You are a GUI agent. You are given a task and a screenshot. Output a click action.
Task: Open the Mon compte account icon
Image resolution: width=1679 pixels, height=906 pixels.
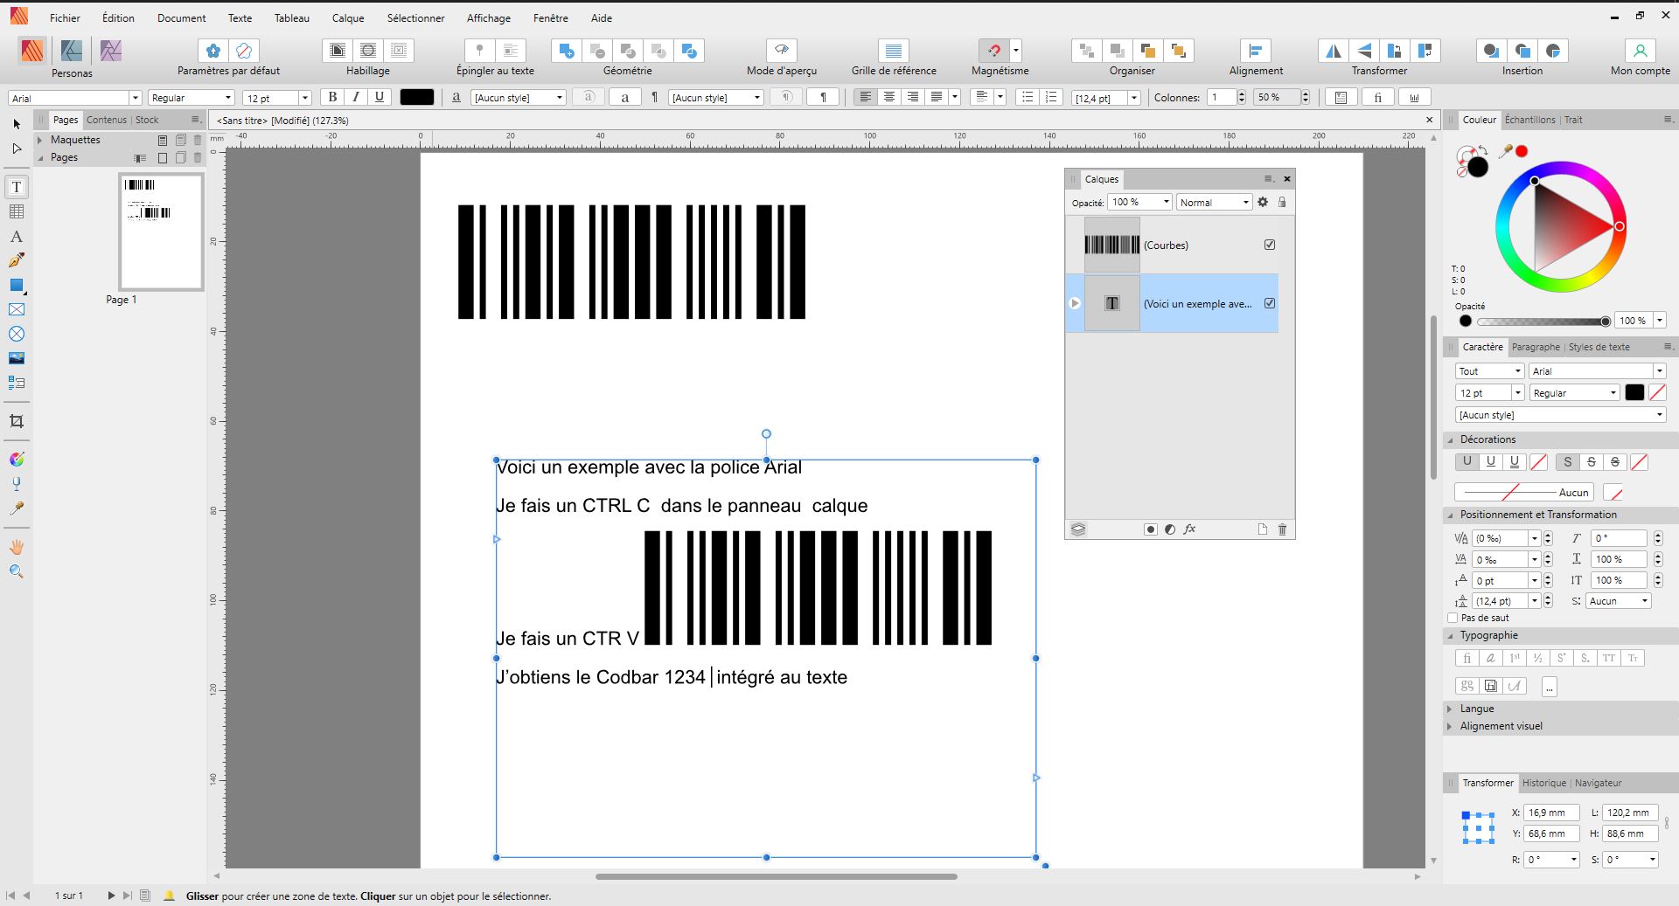tap(1640, 51)
